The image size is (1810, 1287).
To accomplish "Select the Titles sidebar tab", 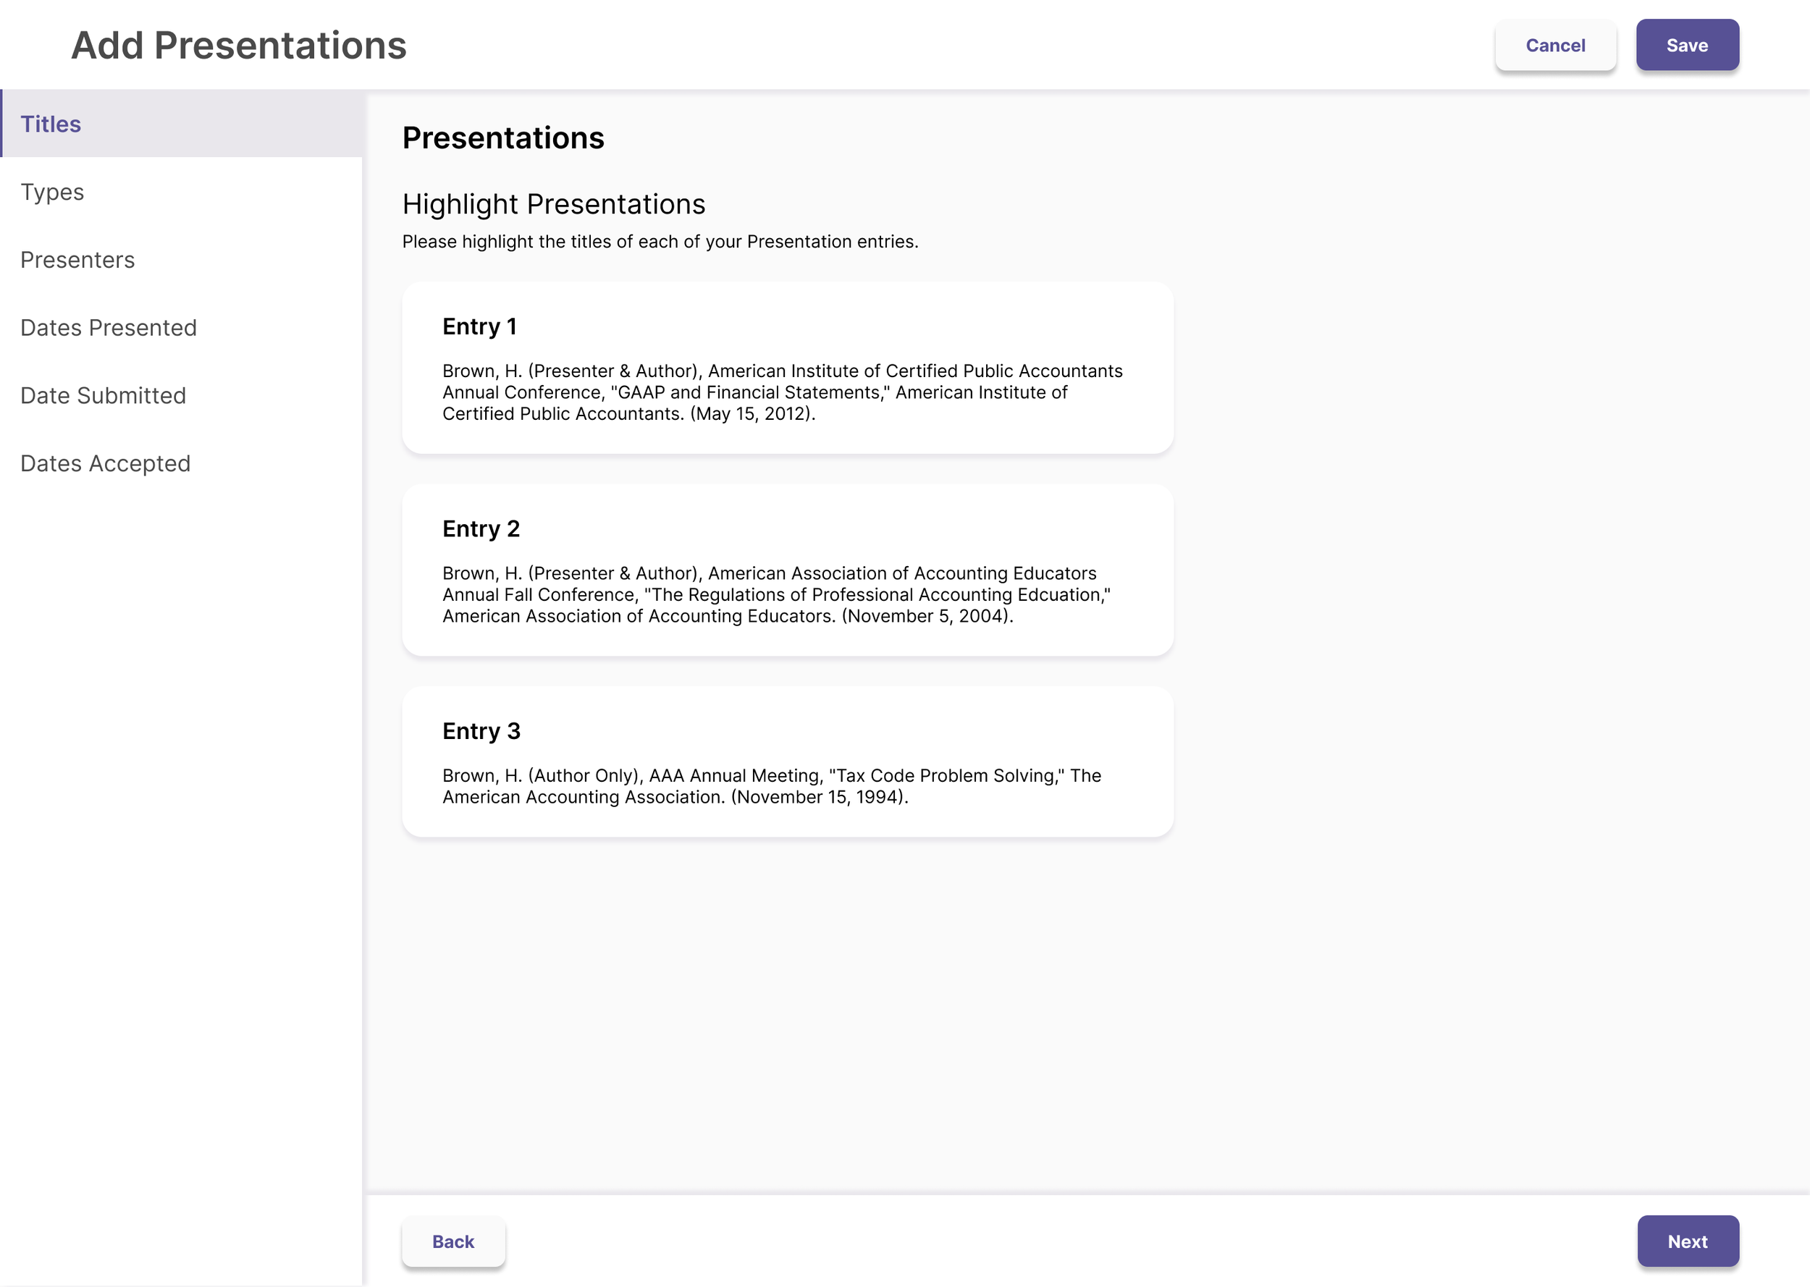I will pyautogui.click(x=51, y=124).
